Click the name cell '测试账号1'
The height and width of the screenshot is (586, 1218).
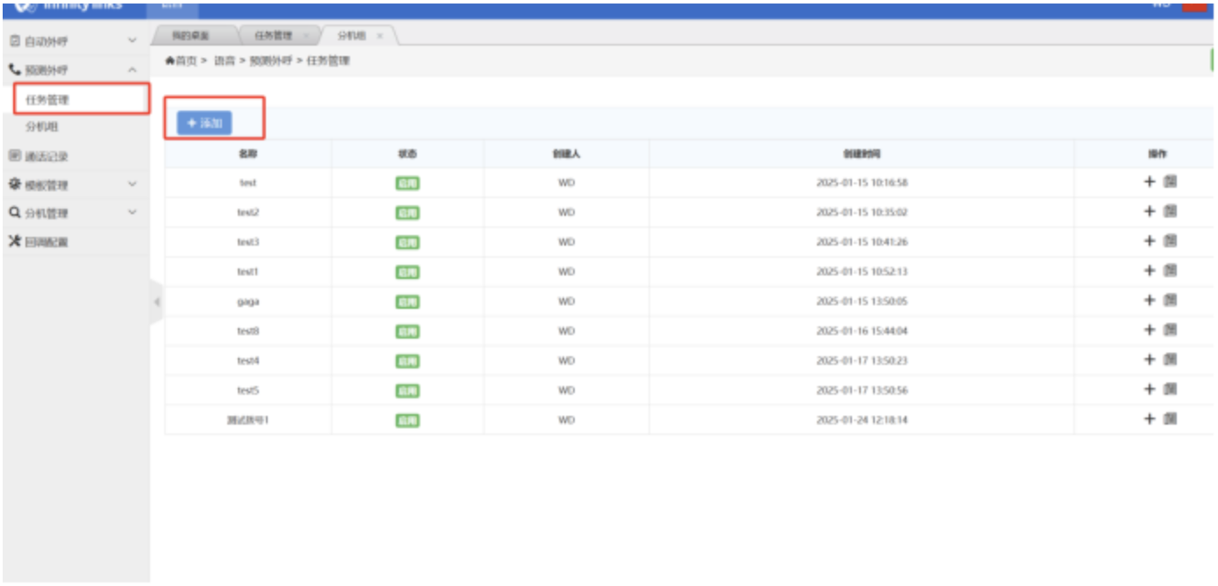click(x=248, y=421)
